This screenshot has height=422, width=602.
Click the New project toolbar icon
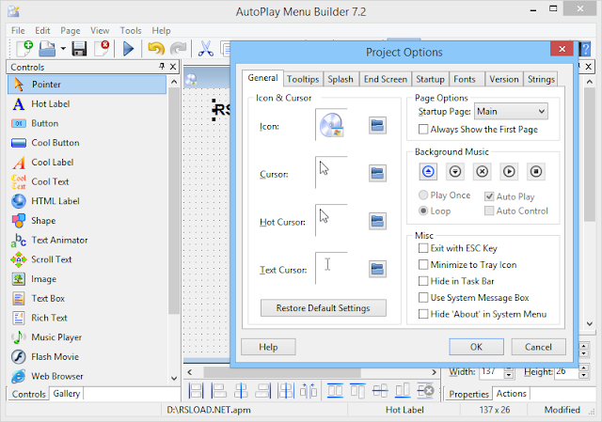coord(24,49)
